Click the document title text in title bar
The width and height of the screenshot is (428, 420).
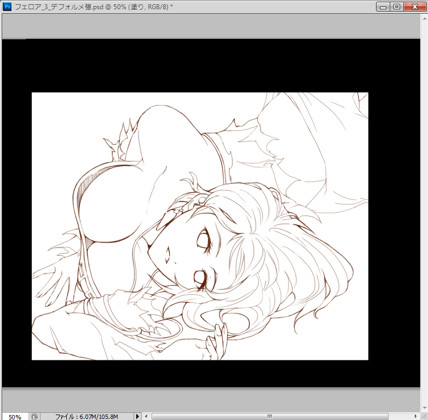[x=94, y=7]
